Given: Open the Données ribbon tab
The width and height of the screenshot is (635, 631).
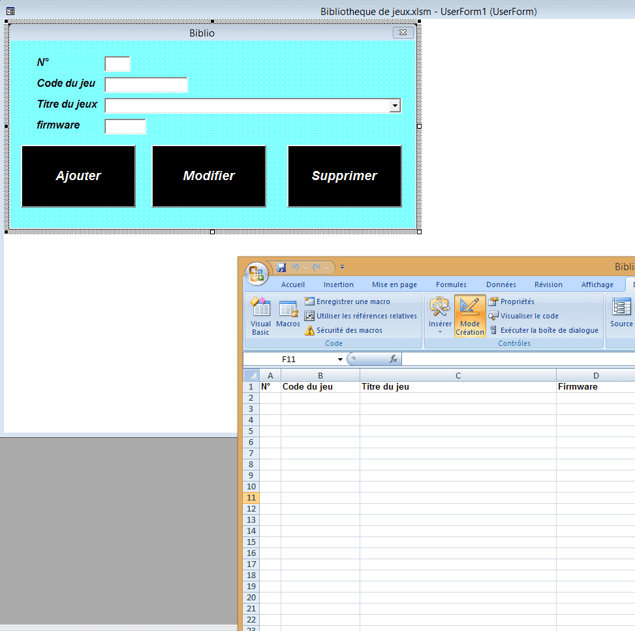Looking at the screenshot, I should [501, 285].
